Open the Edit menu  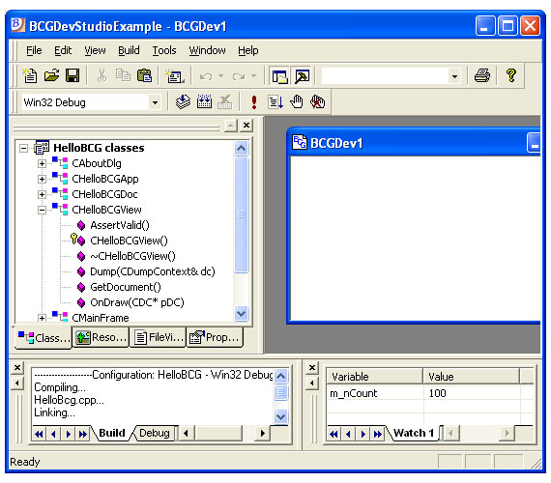tap(63, 50)
